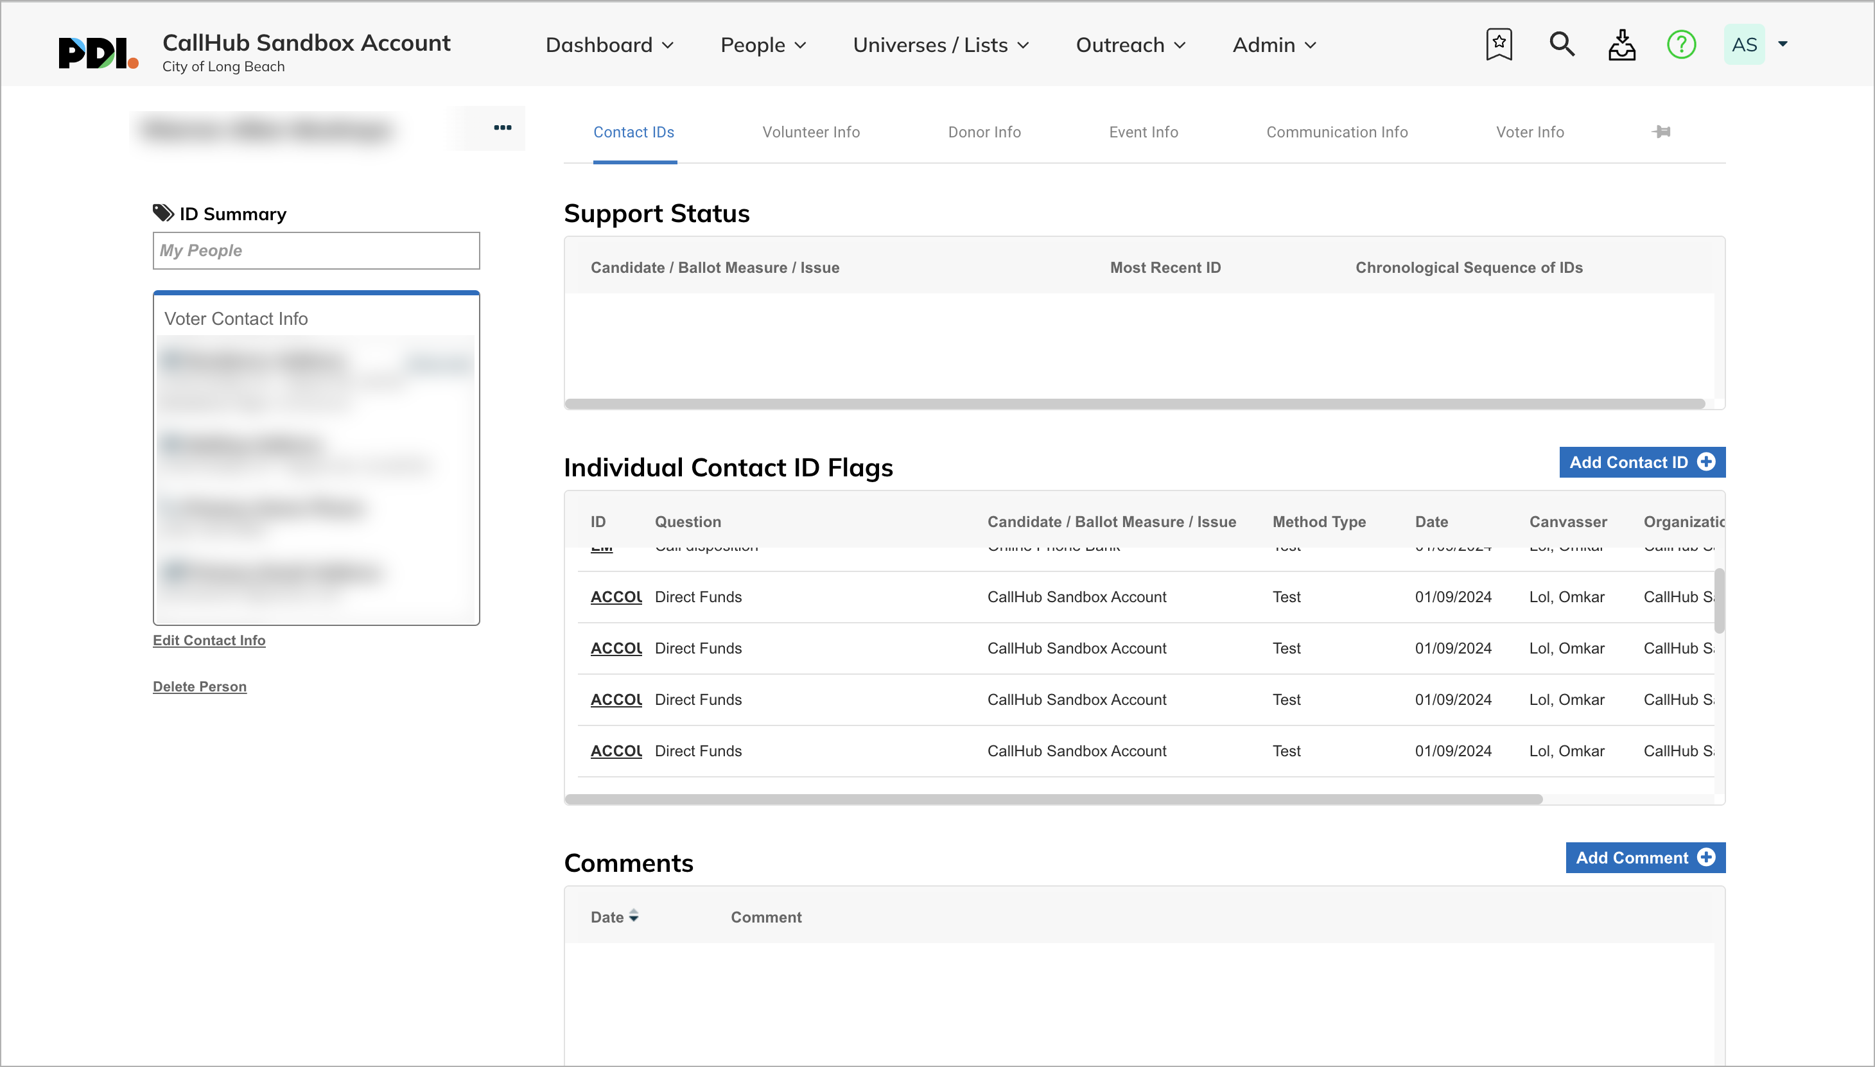Sort comments by Date arrows
Image resolution: width=1875 pixels, height=1067 pixels.
[634, 916]
